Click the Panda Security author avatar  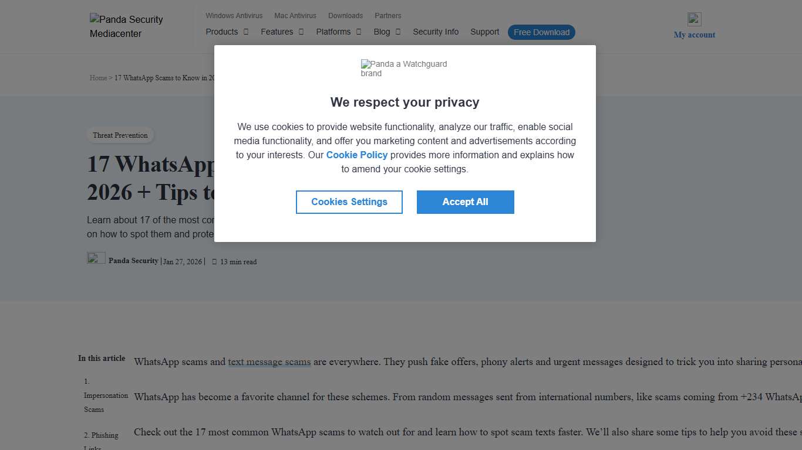(x=96, y=258)
